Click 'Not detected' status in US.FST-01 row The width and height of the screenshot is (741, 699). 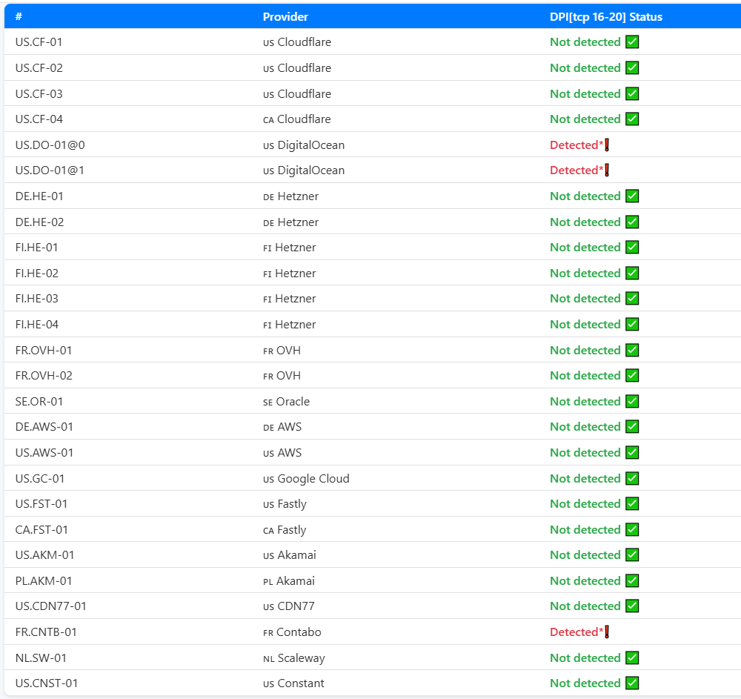pos(585,504)
